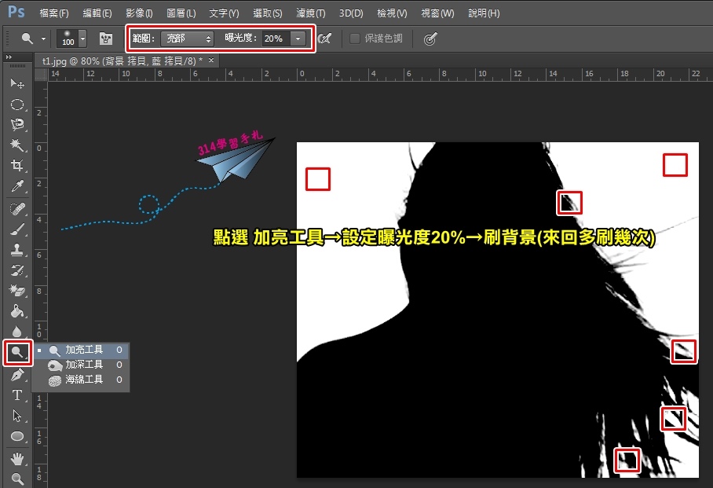
Task: Close the t1.jpg document tab
Action: pos(211,60)
